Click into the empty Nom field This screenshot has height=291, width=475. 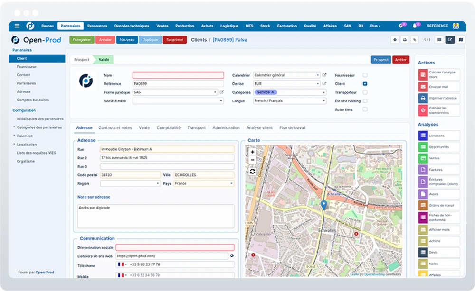tap(178, 75)
